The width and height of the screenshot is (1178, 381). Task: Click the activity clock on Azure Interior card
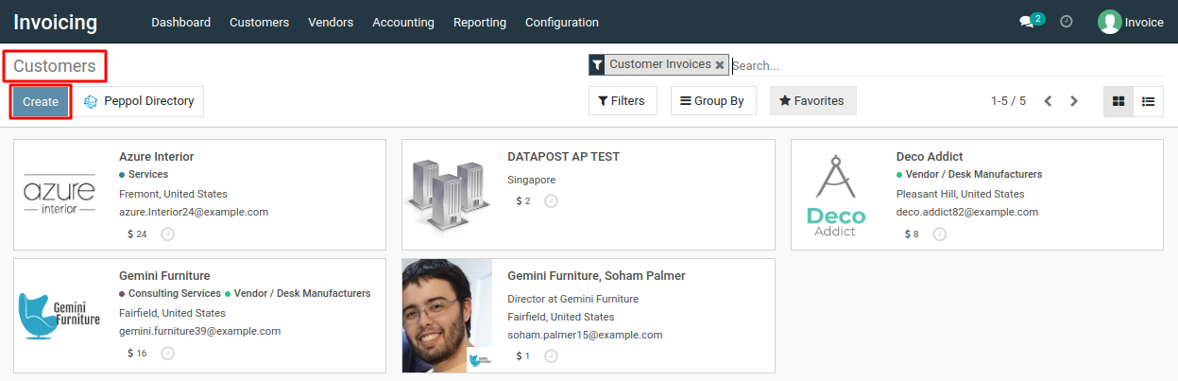[x=167, y=234]
